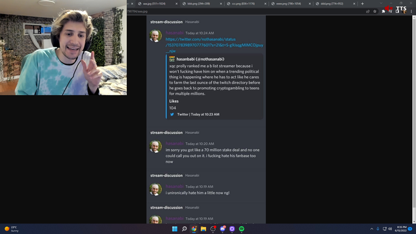Viewport: 416px width, 234px height.
Task: Open the taskbar clock and date
Action: pyautogui.click(x=401, y=229)
